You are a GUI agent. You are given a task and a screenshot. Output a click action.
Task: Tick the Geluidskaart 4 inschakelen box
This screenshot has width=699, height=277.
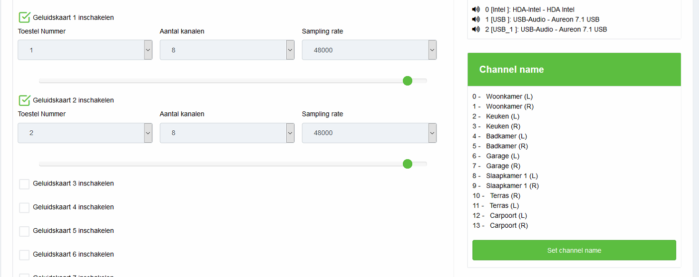click(x=24, y=207)
